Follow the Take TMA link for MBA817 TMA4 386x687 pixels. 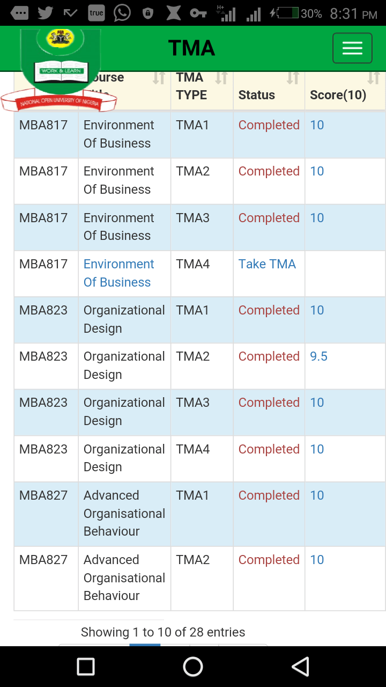tap(267, 264)
